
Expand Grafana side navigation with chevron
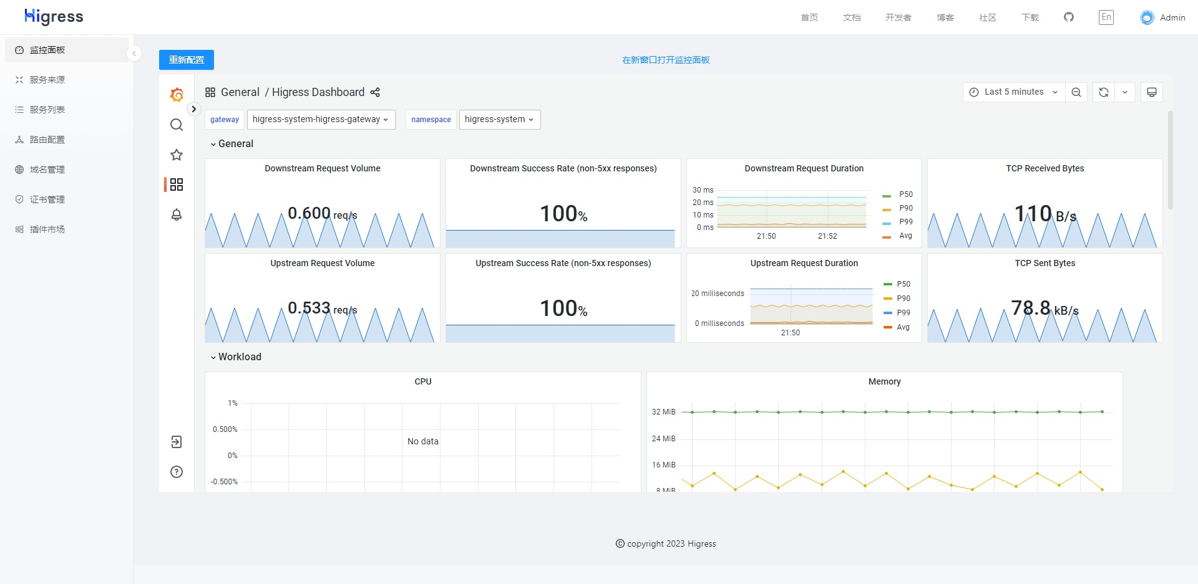pyautogui.click(x=194, y=109)
